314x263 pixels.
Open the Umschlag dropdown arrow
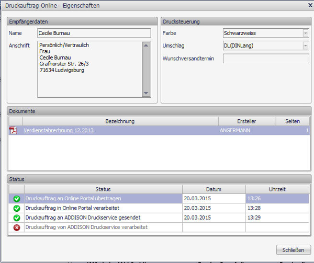tap(306, 46)
